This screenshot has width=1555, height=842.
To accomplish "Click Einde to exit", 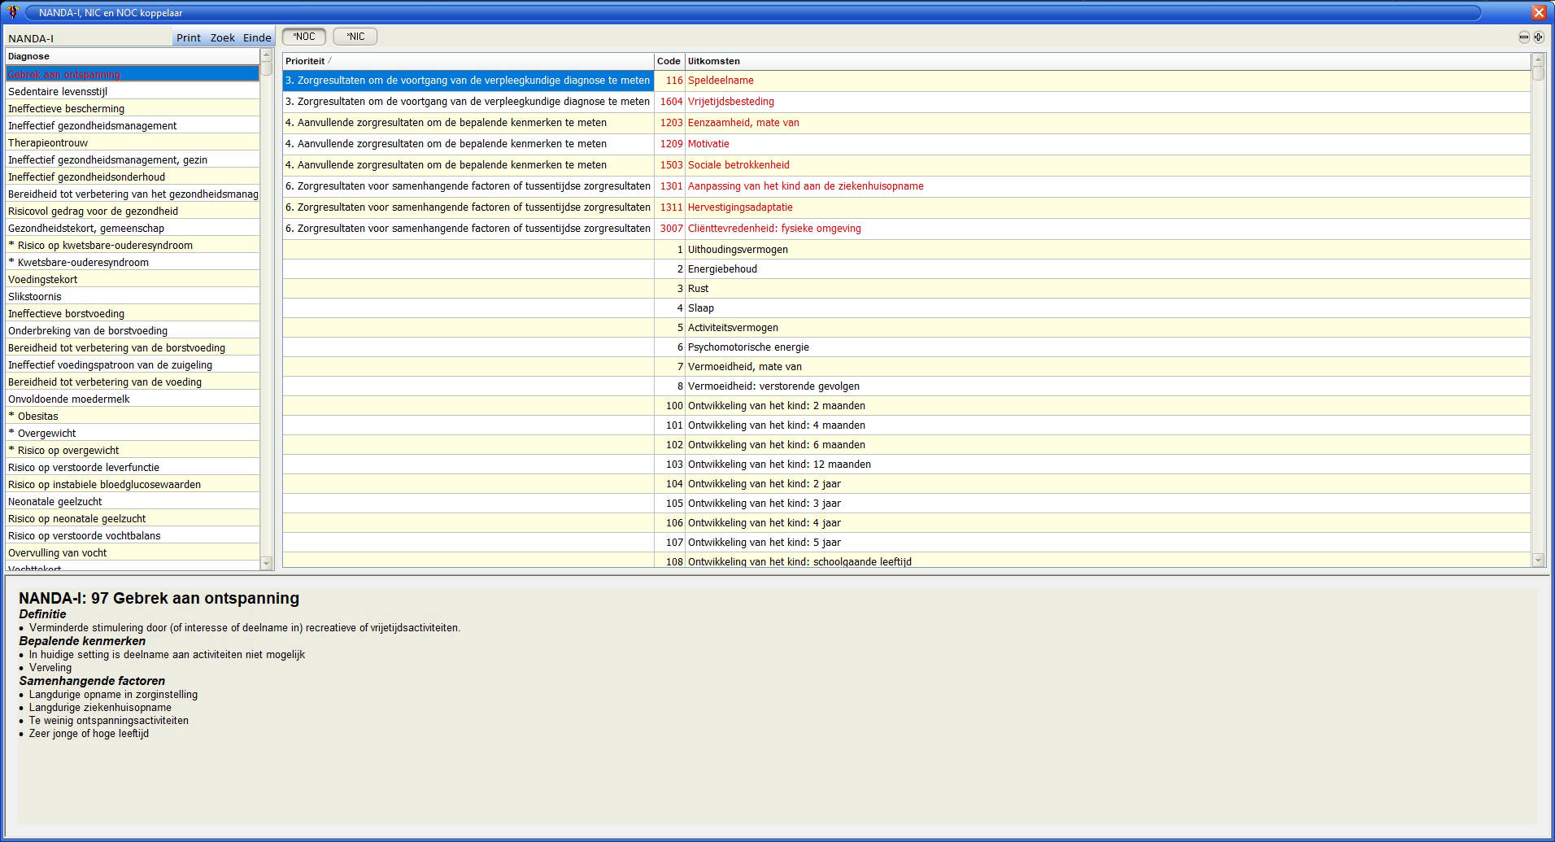I will click(x=257, y=38).
